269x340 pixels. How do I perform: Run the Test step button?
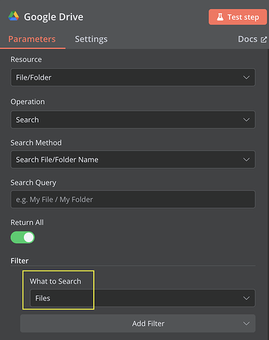pos(238,17)
